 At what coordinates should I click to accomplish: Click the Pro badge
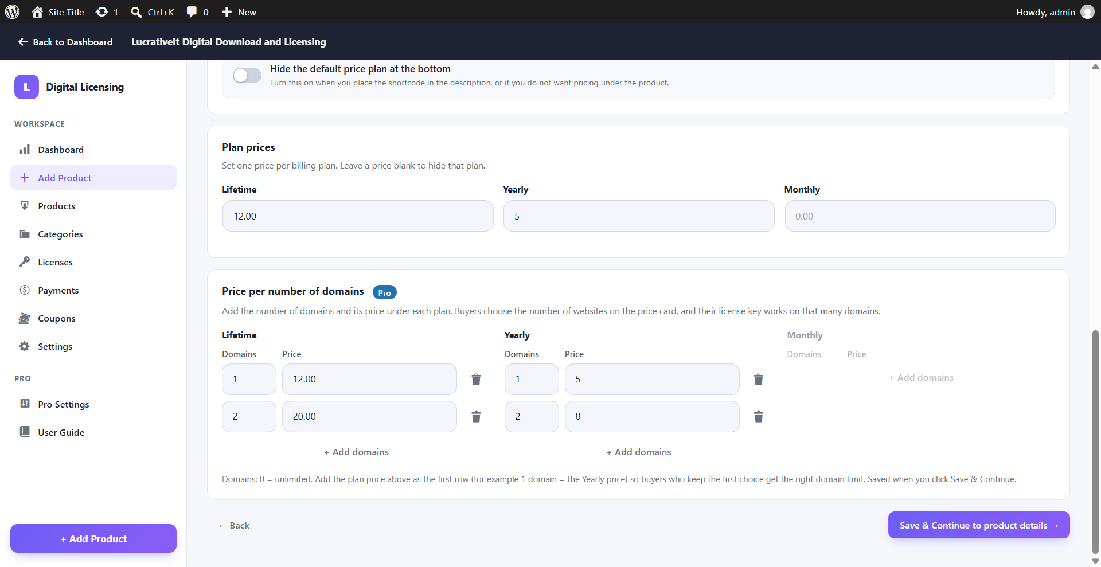[x=384, y=292]
